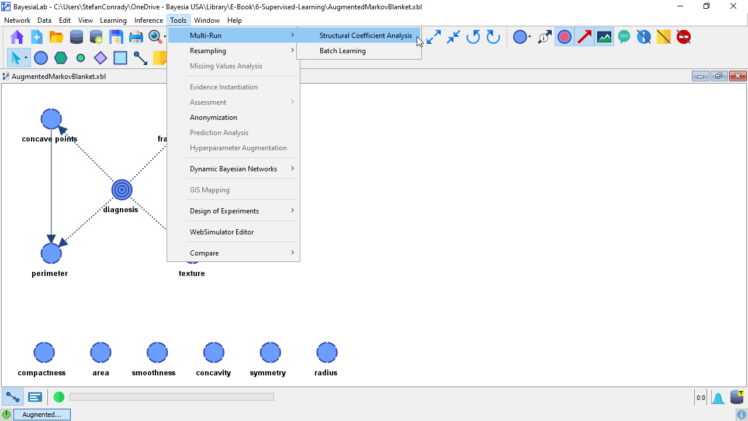Open a file with the orange folder icon
This screenshot has height=421, width=748.
pos(57,37)
